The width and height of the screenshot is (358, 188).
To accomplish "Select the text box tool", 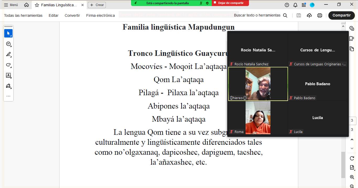I will (x=8, y=76).
